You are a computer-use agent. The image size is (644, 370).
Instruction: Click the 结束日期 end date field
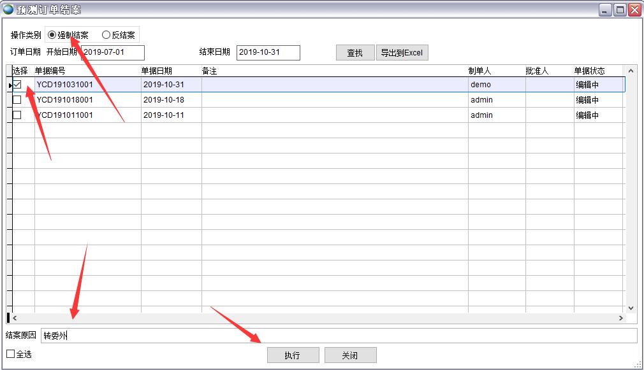click(268, 52)
